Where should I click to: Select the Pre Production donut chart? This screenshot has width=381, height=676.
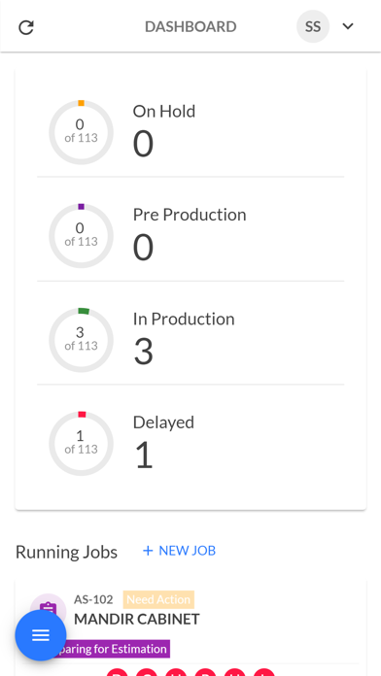click(x=81, y=236)
